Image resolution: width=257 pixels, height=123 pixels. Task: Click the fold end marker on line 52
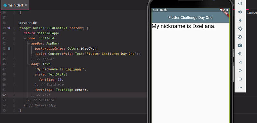[x=14, y=95]
